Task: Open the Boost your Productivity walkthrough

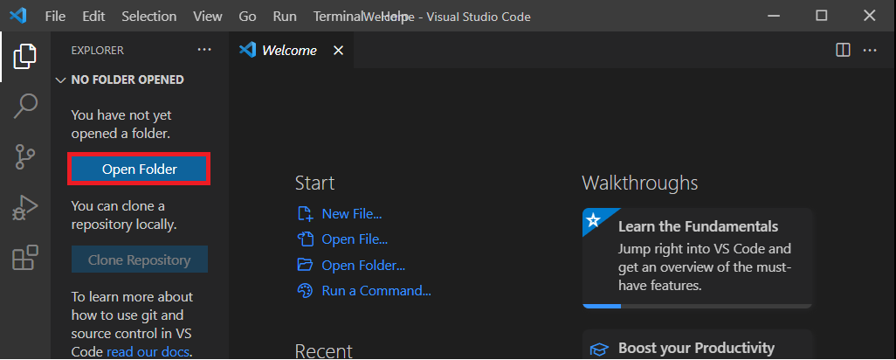Action: coord(697,345)
